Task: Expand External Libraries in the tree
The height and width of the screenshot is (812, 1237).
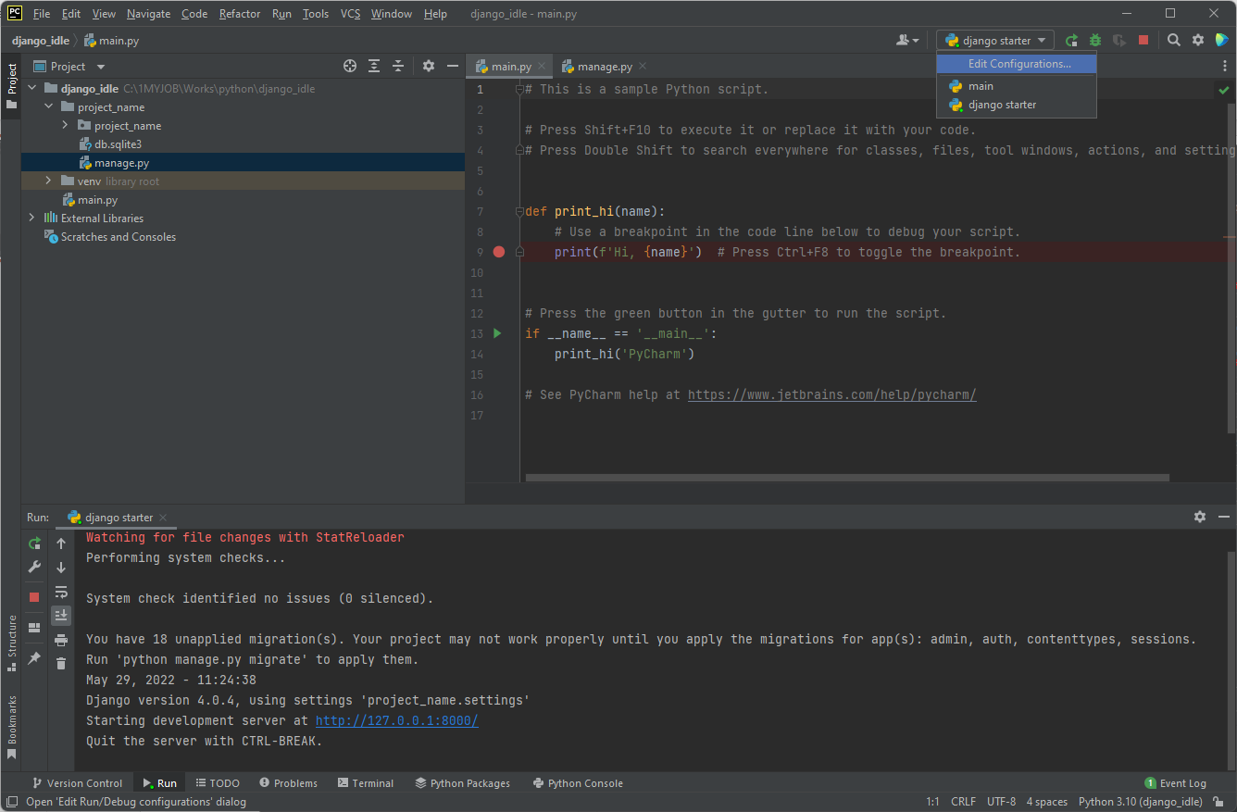Action: [x=32, y=219]
